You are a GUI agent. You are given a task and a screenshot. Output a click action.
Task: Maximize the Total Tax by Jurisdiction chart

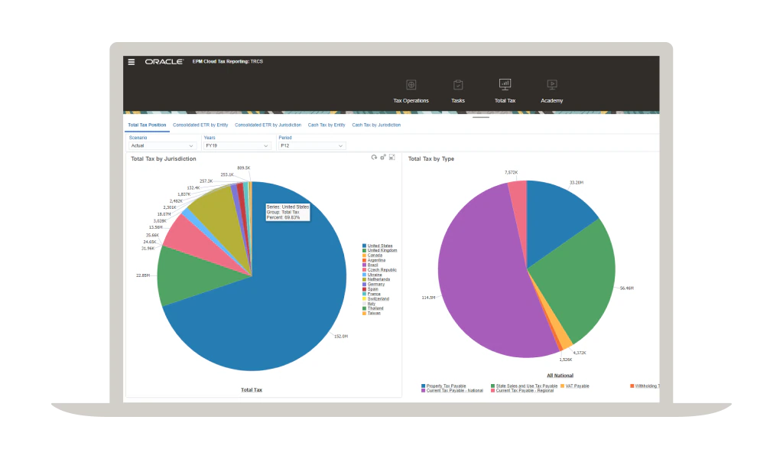pyautogui.click(x=392, y=157)
